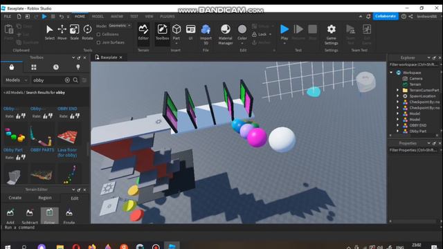Click the new file icon in quick access bar
443x249 pixels.
[x=19, y=17]
